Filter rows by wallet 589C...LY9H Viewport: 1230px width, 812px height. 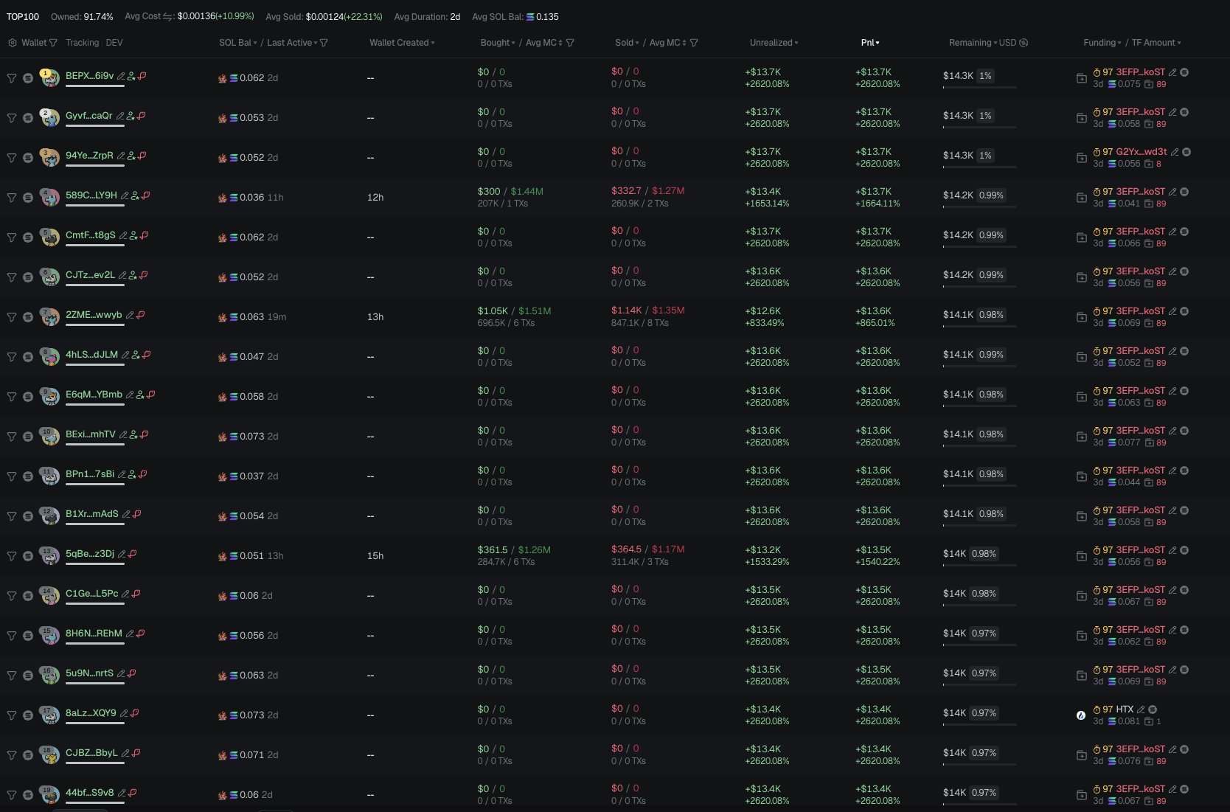[12, 198]
